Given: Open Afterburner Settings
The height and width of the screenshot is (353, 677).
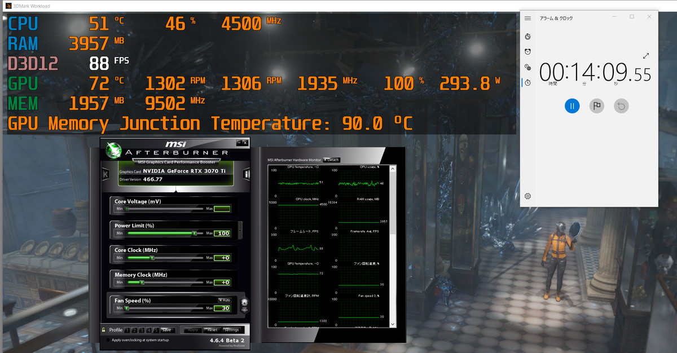Looking at the screenshot, I should click(x=232, y=330).
